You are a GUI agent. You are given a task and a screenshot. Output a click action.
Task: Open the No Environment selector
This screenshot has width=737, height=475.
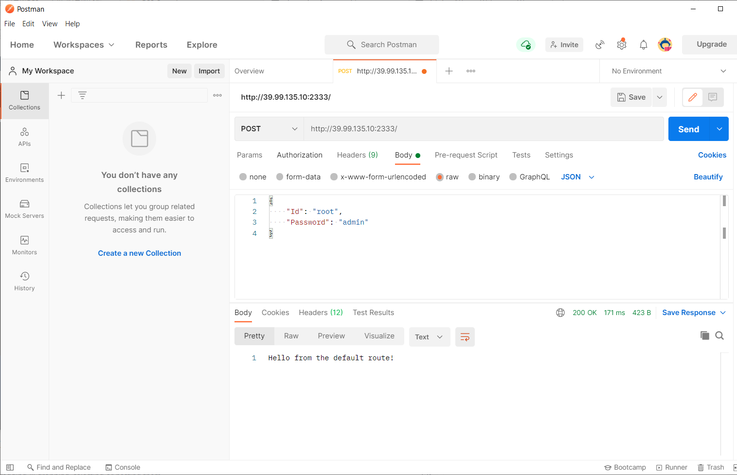[668, 71]
